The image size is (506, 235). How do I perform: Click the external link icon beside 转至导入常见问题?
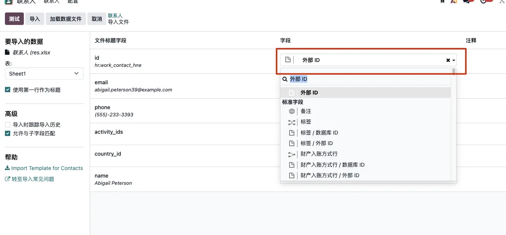click(7, 179)
